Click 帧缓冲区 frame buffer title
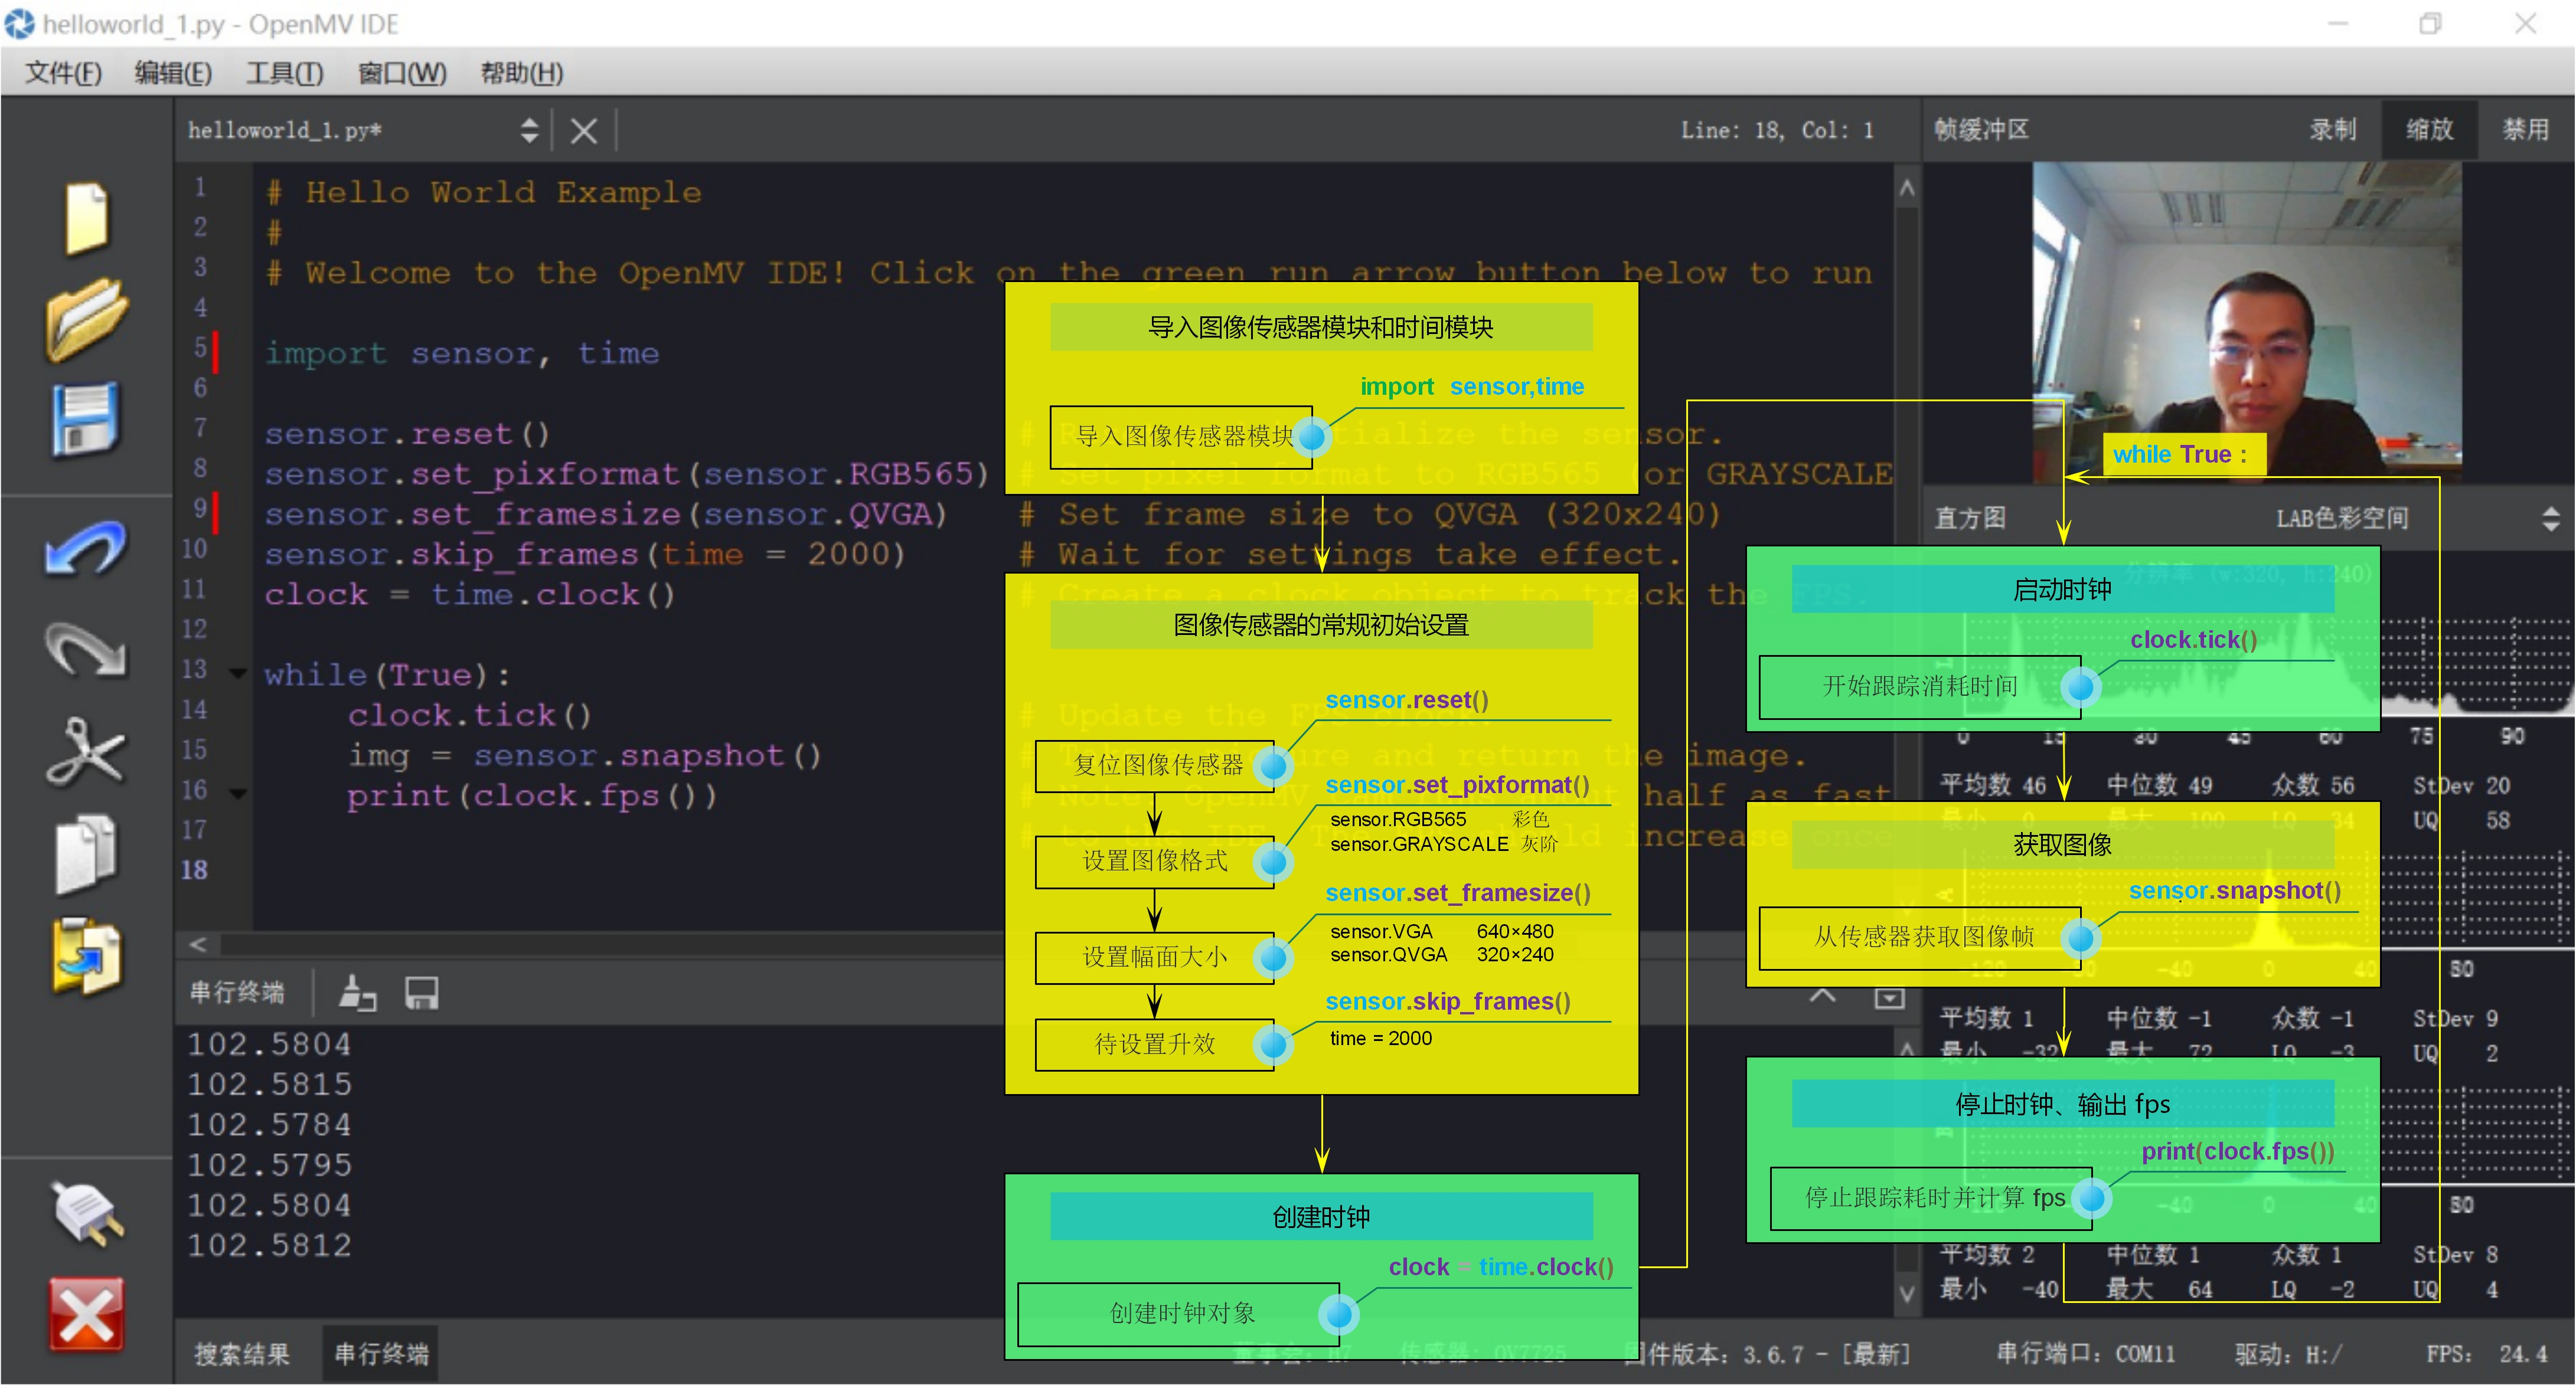This screenshot has width=2576, height=1385. click(1981, 130)
